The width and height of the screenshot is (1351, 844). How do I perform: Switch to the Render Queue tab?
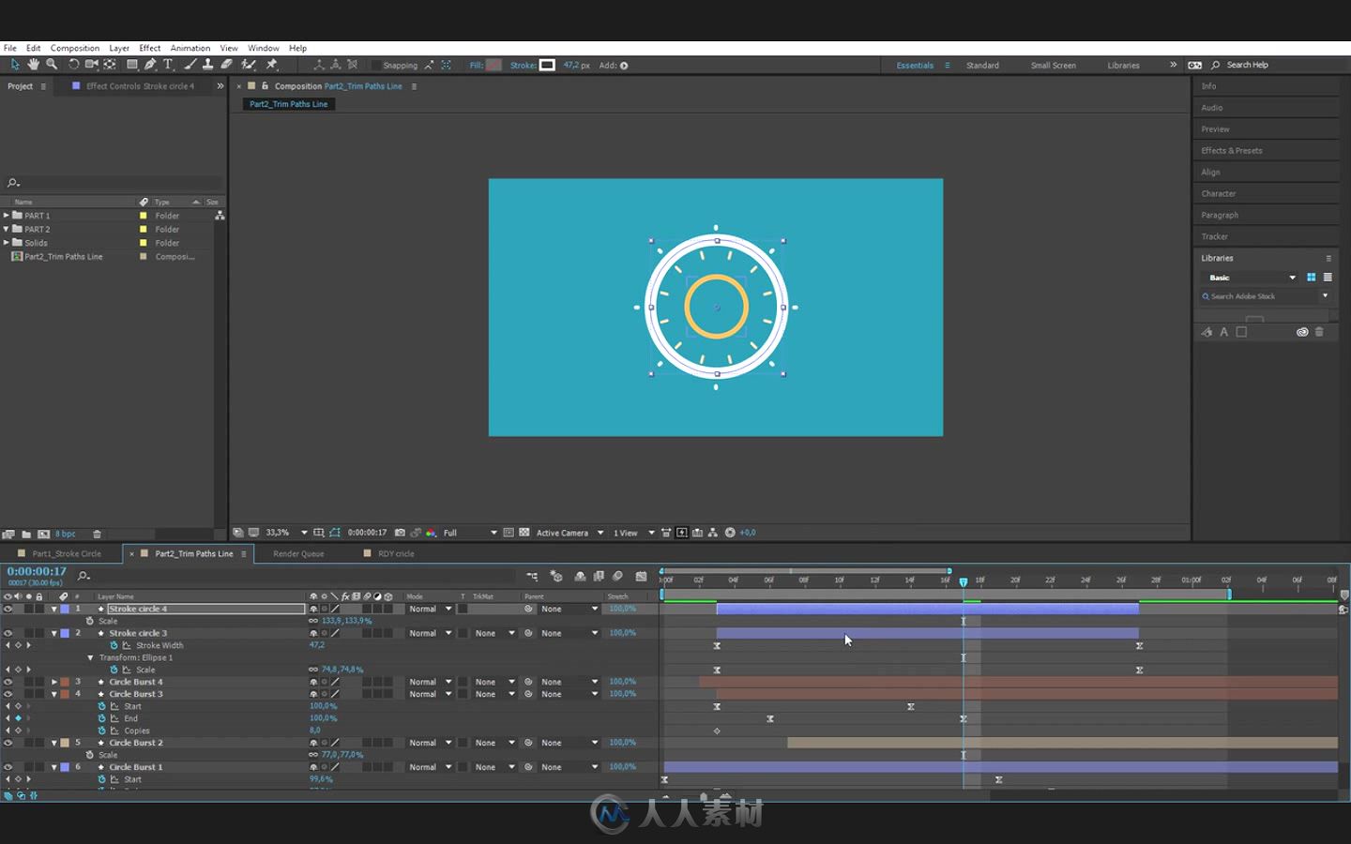pos(298,553)
